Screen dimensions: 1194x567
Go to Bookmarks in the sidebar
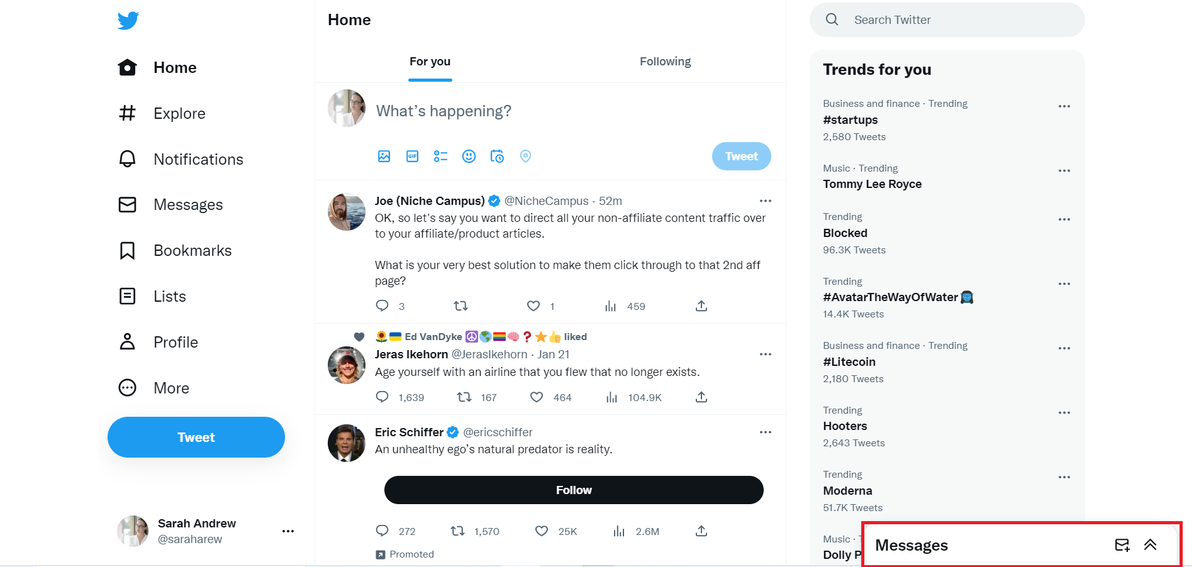pos(192,250)
